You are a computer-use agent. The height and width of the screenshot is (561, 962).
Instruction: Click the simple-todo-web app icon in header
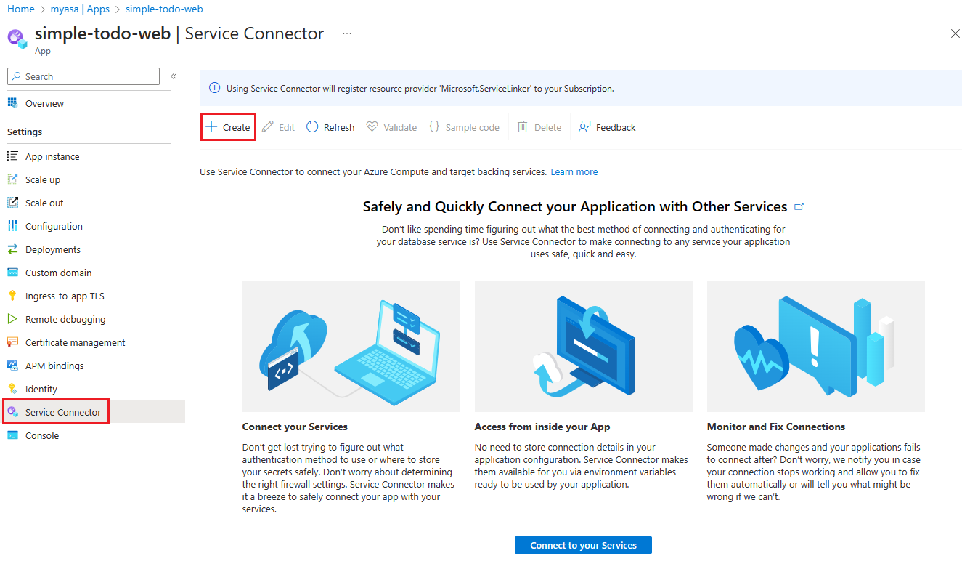click(x=17, y=39)
